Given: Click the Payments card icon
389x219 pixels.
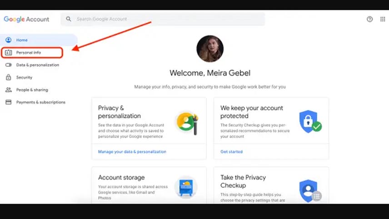Looking at the screenshot, I should (x=9, y=102).
